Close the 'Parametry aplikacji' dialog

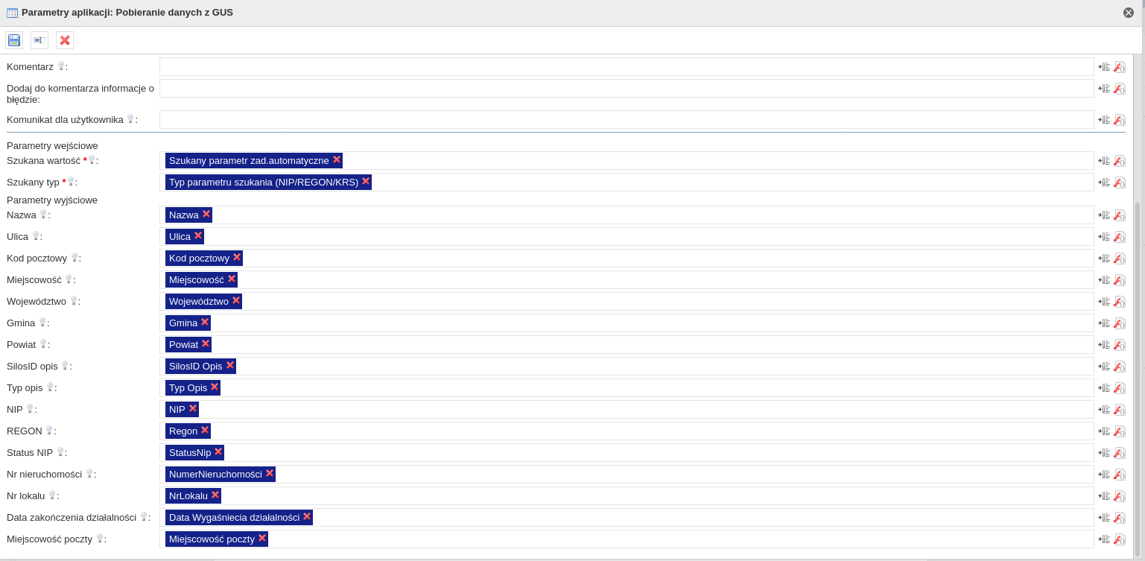tap(1129, 13)
